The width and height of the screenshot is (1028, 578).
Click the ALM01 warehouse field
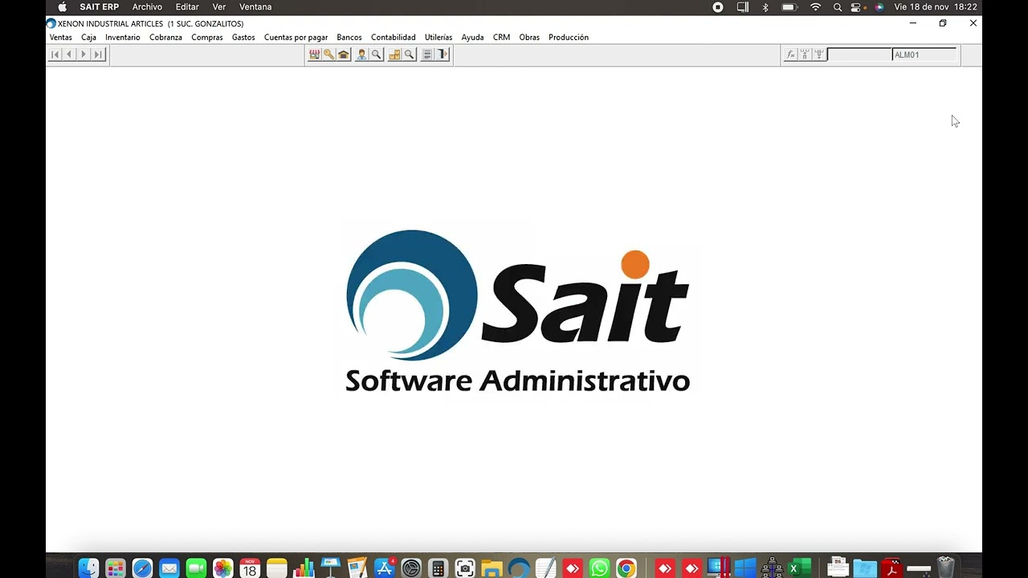[924, 55]
